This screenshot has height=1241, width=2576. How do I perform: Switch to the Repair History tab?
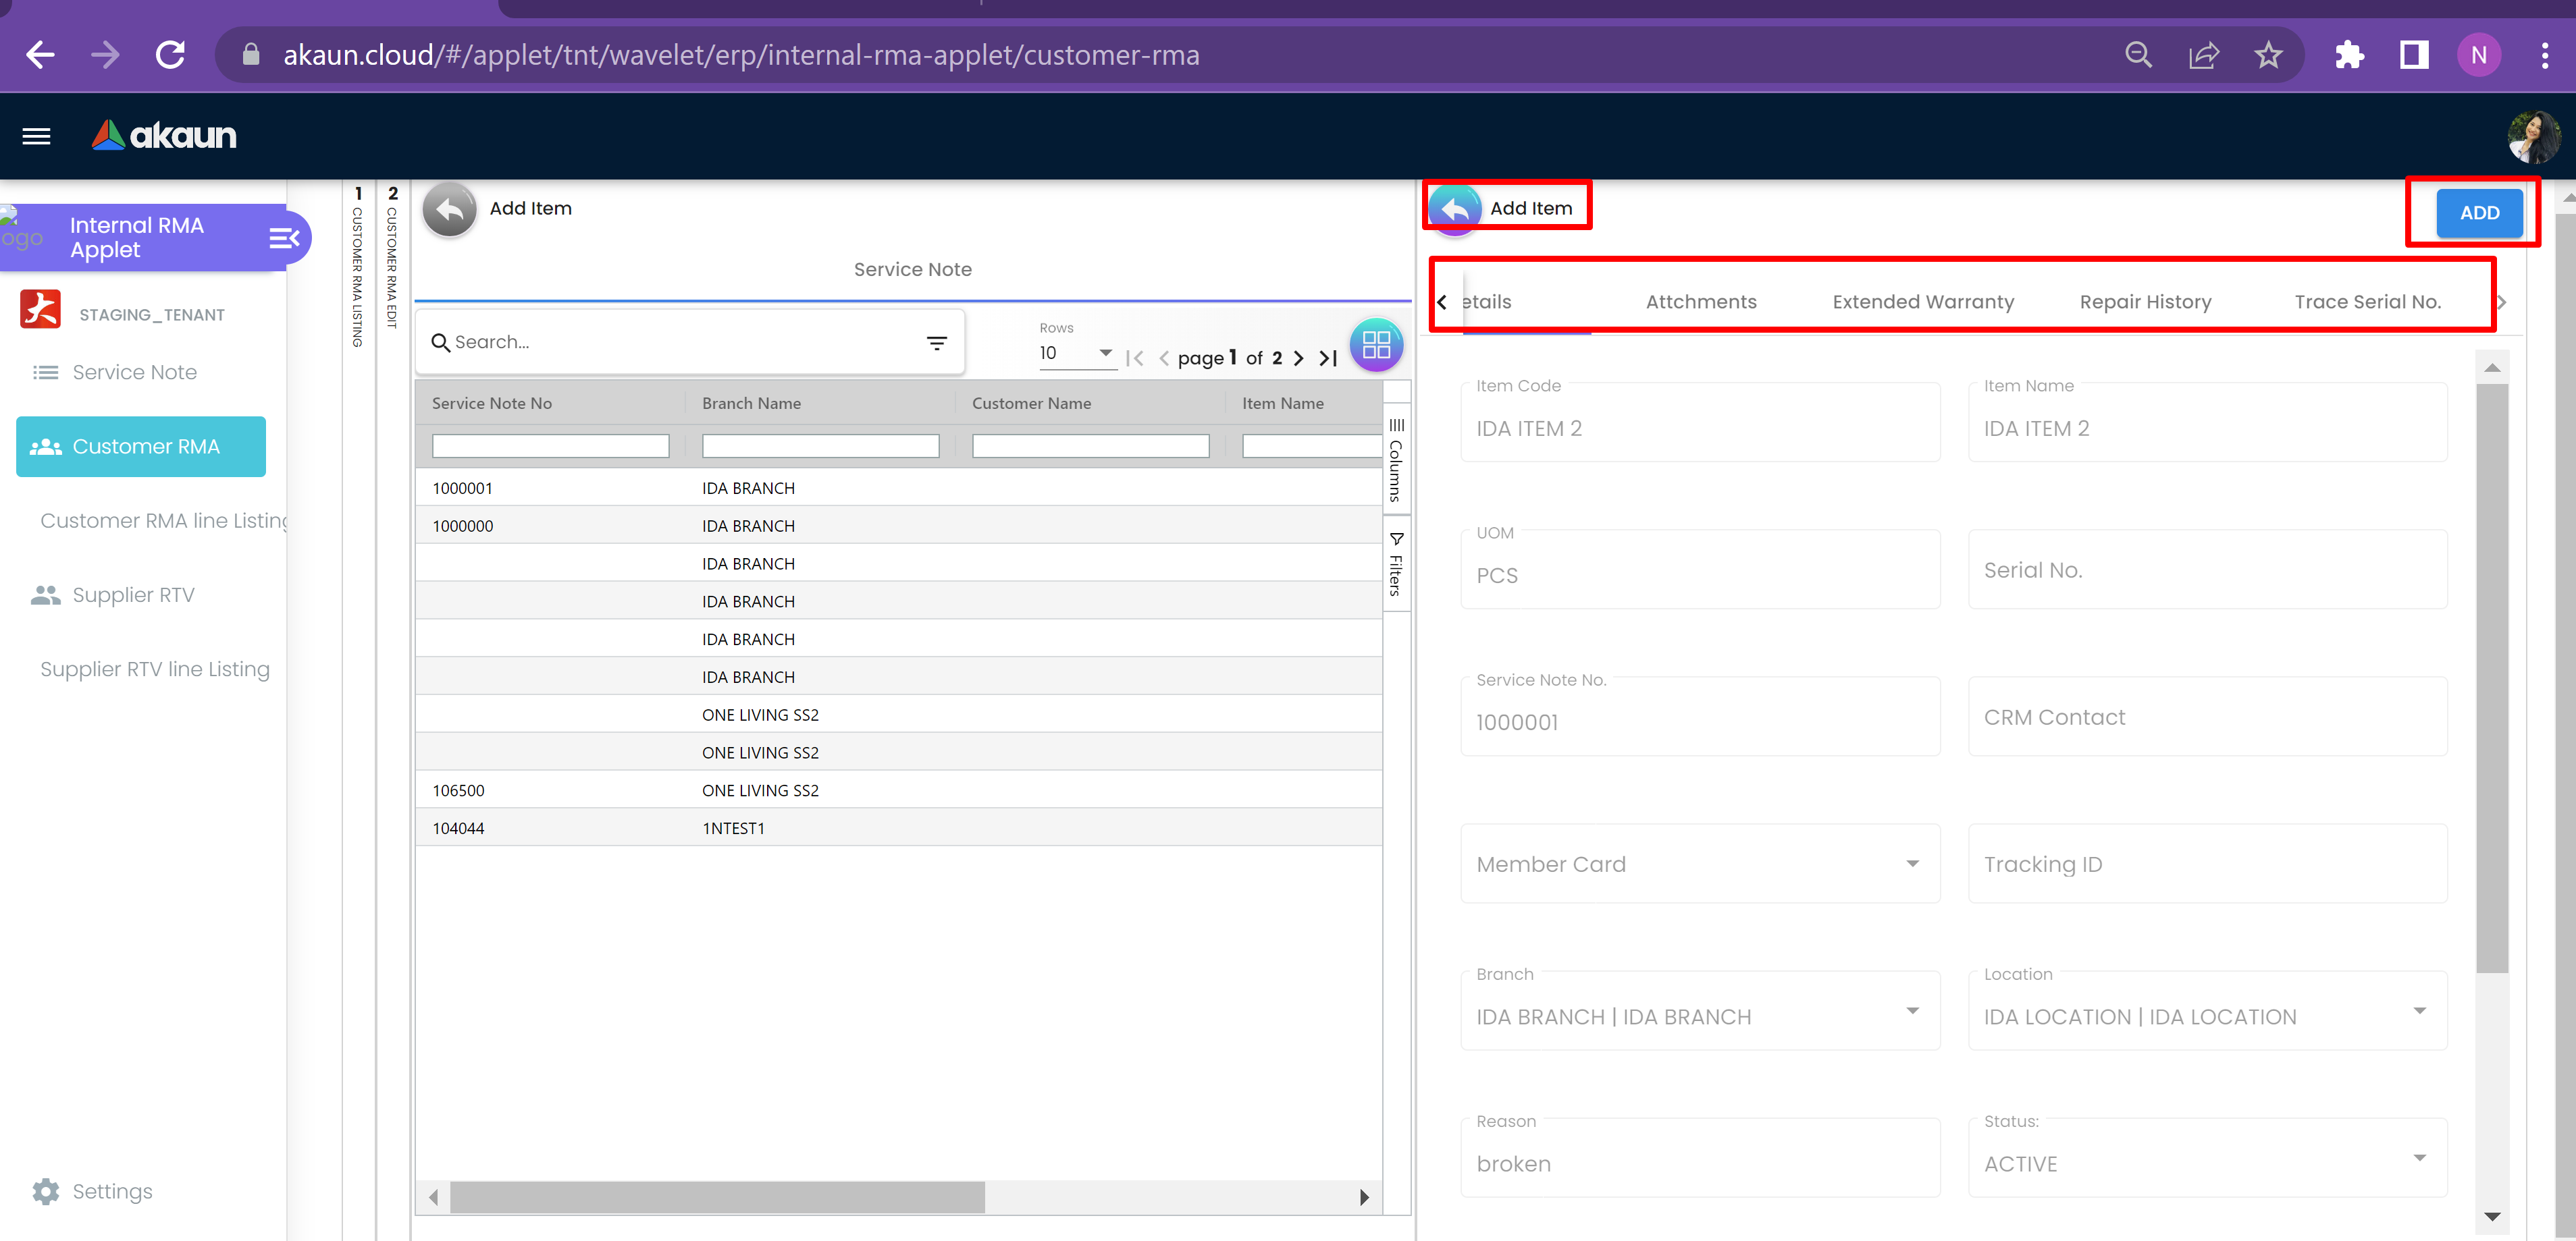click(x=2145, y=302)
